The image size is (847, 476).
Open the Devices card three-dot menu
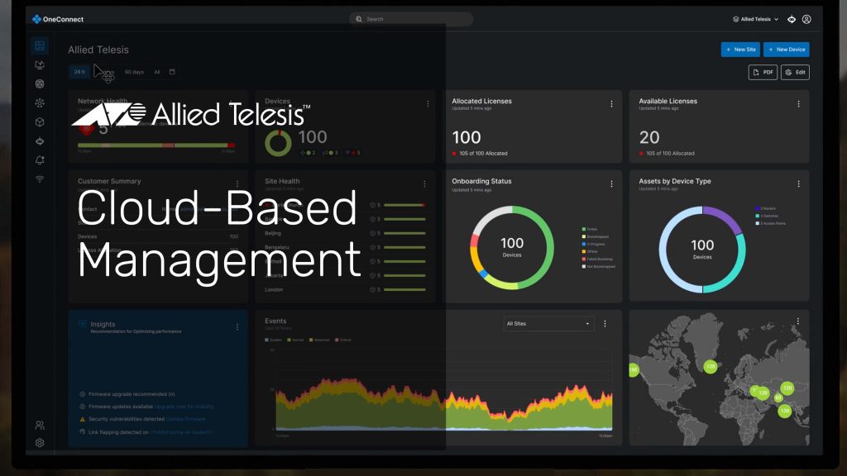(x=428, y=104)
